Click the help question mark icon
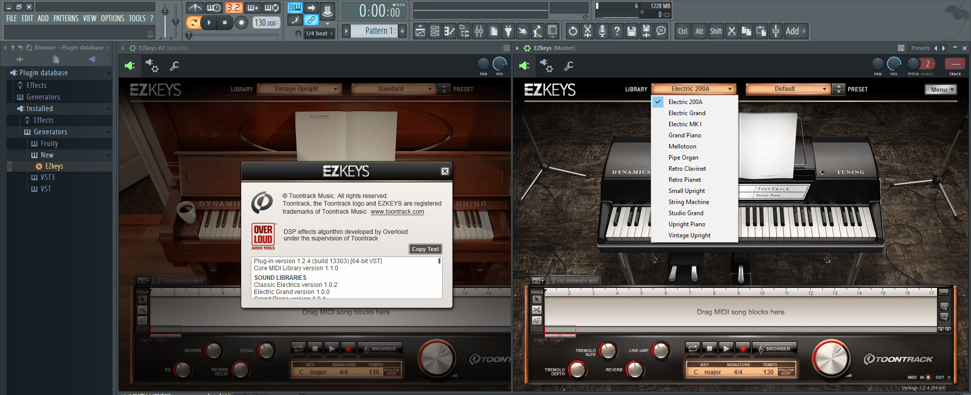This screenshot has height=395, width=971. pos(616,31)
